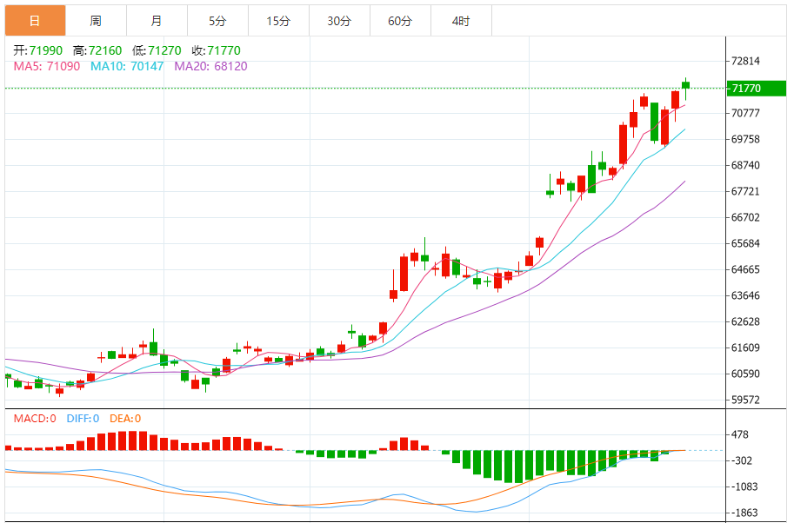Click the DIFF:0 indicator label
This screenshot has height=523, width=794.
pyautogui.click(x=83, y=419)
